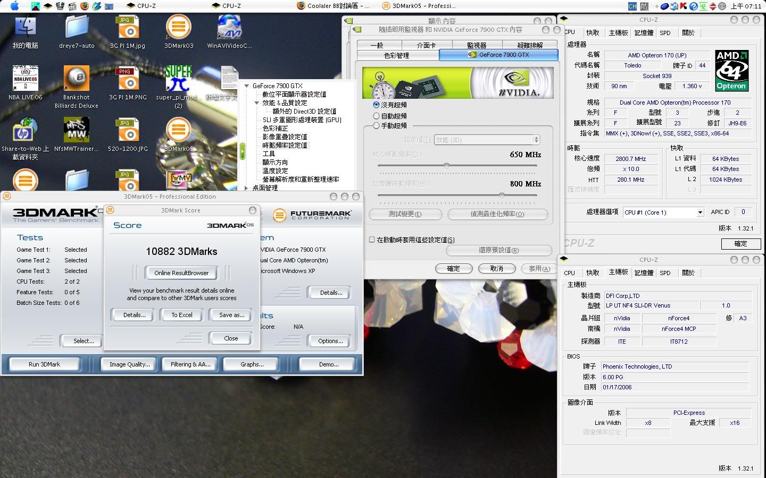Click the AMD Opteron 64 logo in CPU-Z
The image size is (766, 478).
pyautogui.click(x=731, y=71)
